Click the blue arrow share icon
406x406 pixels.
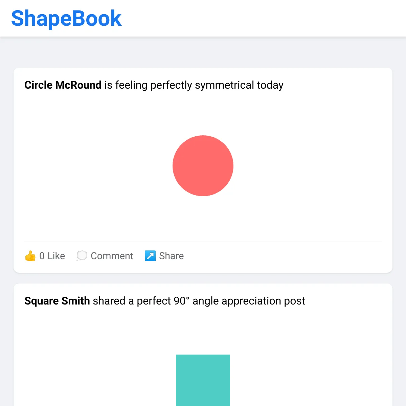[150, 256]
